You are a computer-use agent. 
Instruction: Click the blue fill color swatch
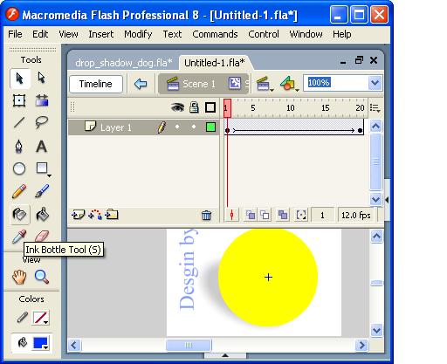40,343
